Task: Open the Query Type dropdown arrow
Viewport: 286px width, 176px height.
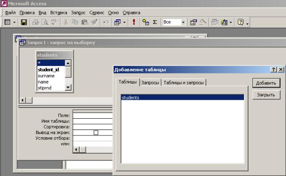Action: (124, 23)
